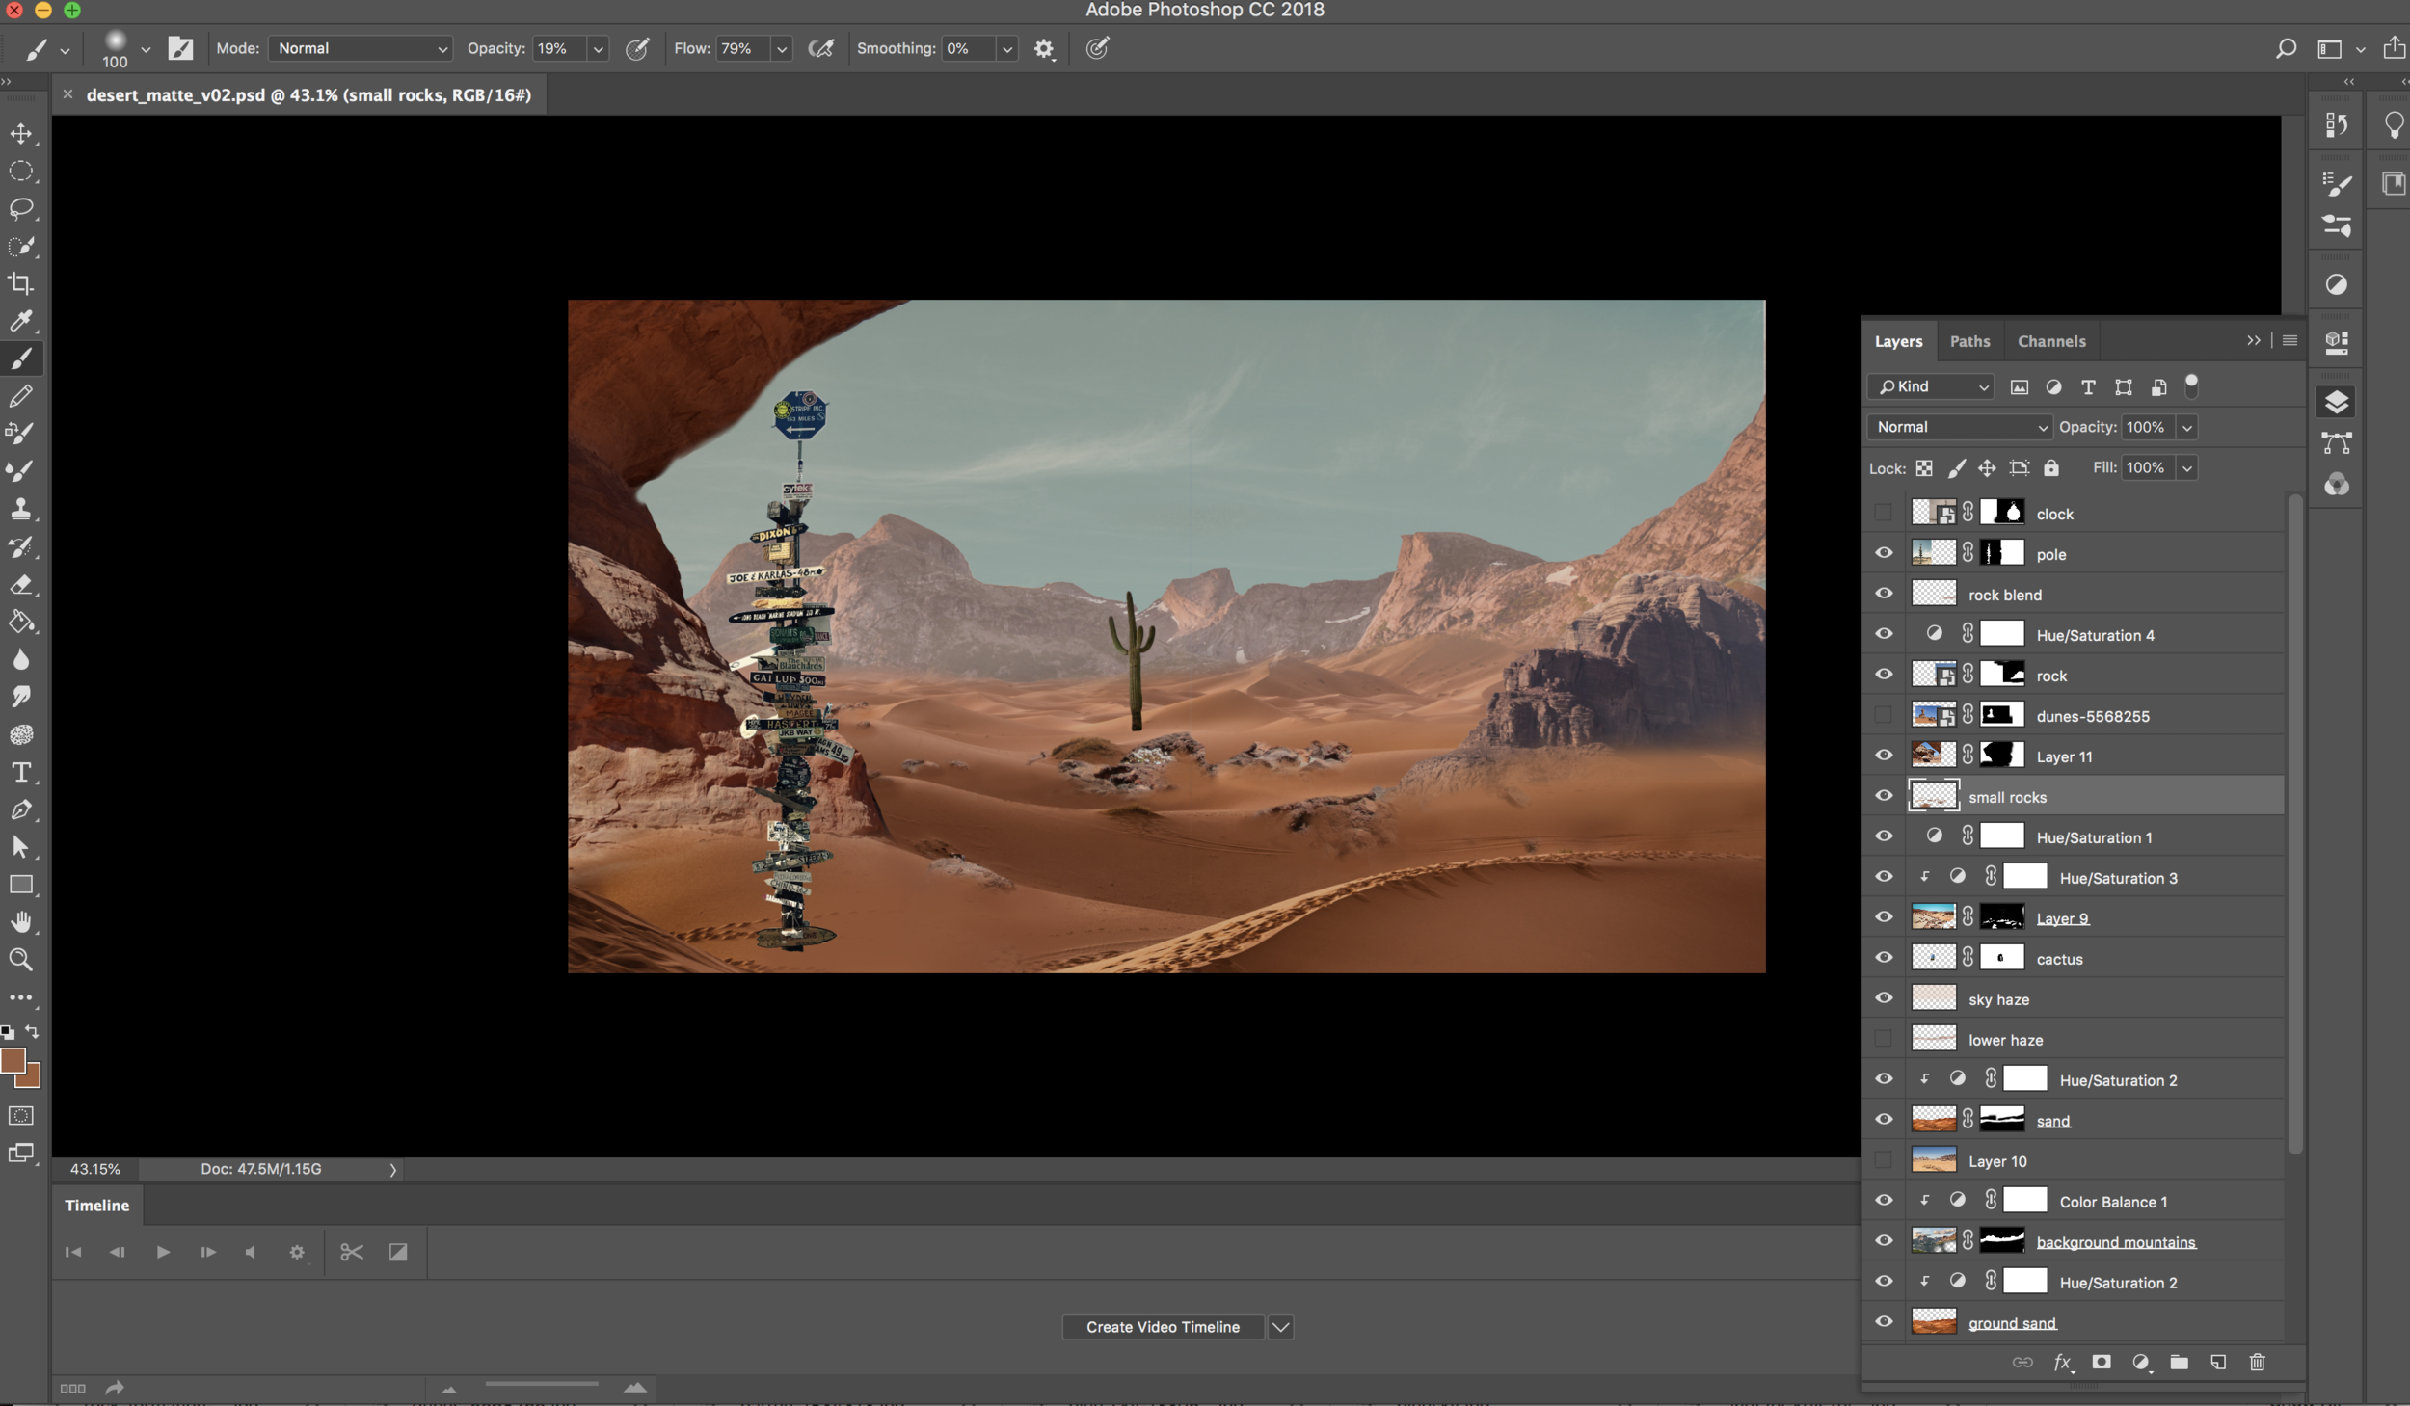Open the blending mode dropdown

[1957, 427]
